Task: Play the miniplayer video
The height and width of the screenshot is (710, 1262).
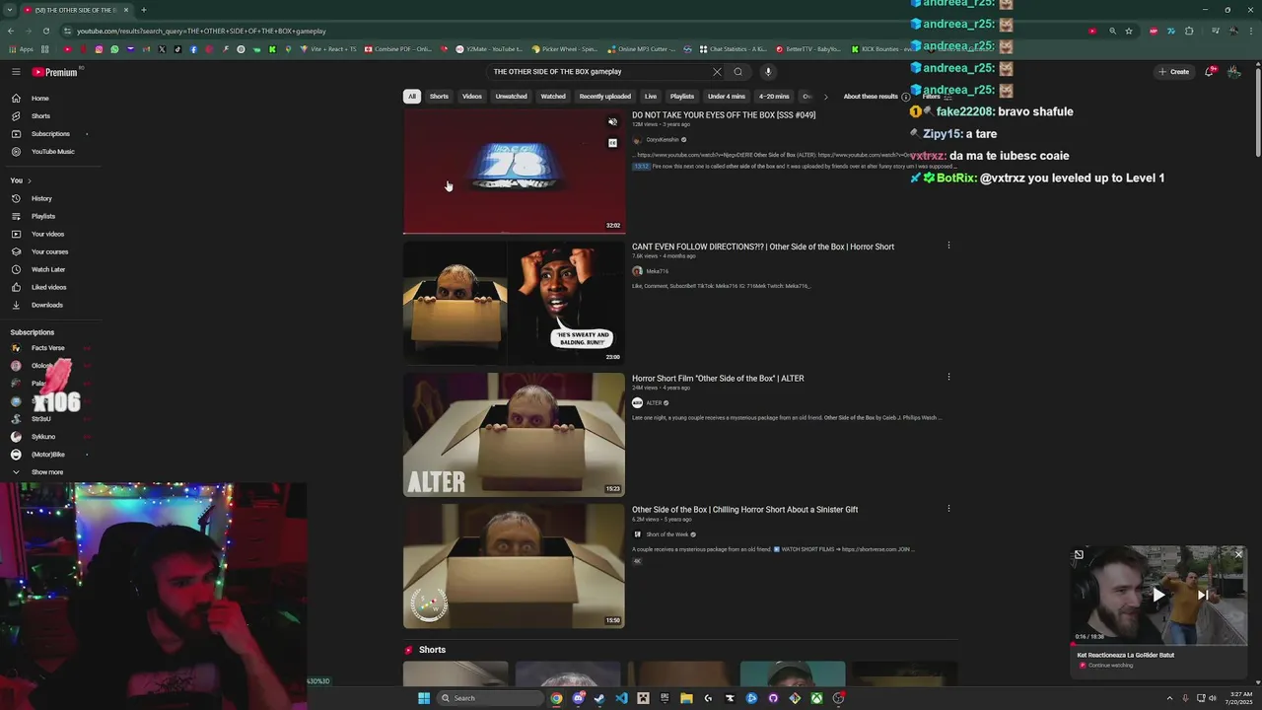Action: pos(1158,595)
